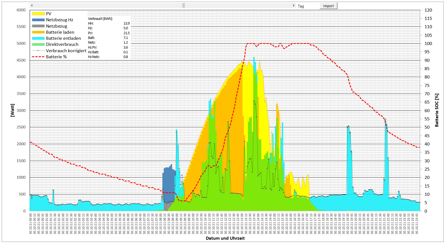445x243 pixels.
Task: Click the Verbrauch [kWh] summary heading
Action: point(100,19)
